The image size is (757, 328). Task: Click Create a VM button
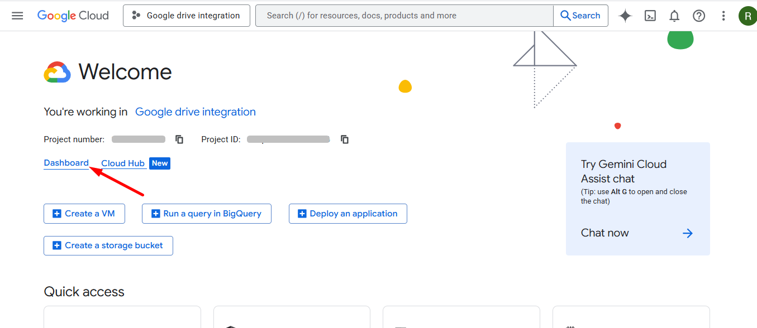coord(84,214)
